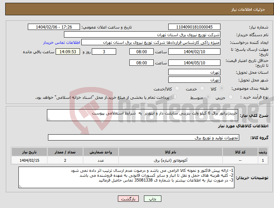Viewport: 274px width, 208px height.
Task: Click the general need description text area
Action: pos(143,115)
